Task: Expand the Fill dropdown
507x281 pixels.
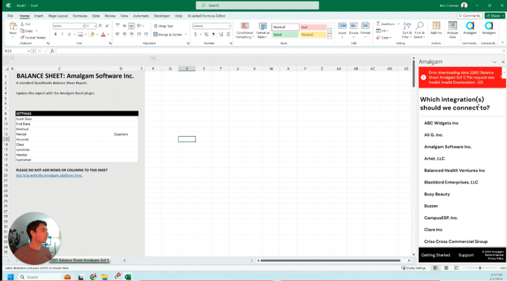Action: 387,31
